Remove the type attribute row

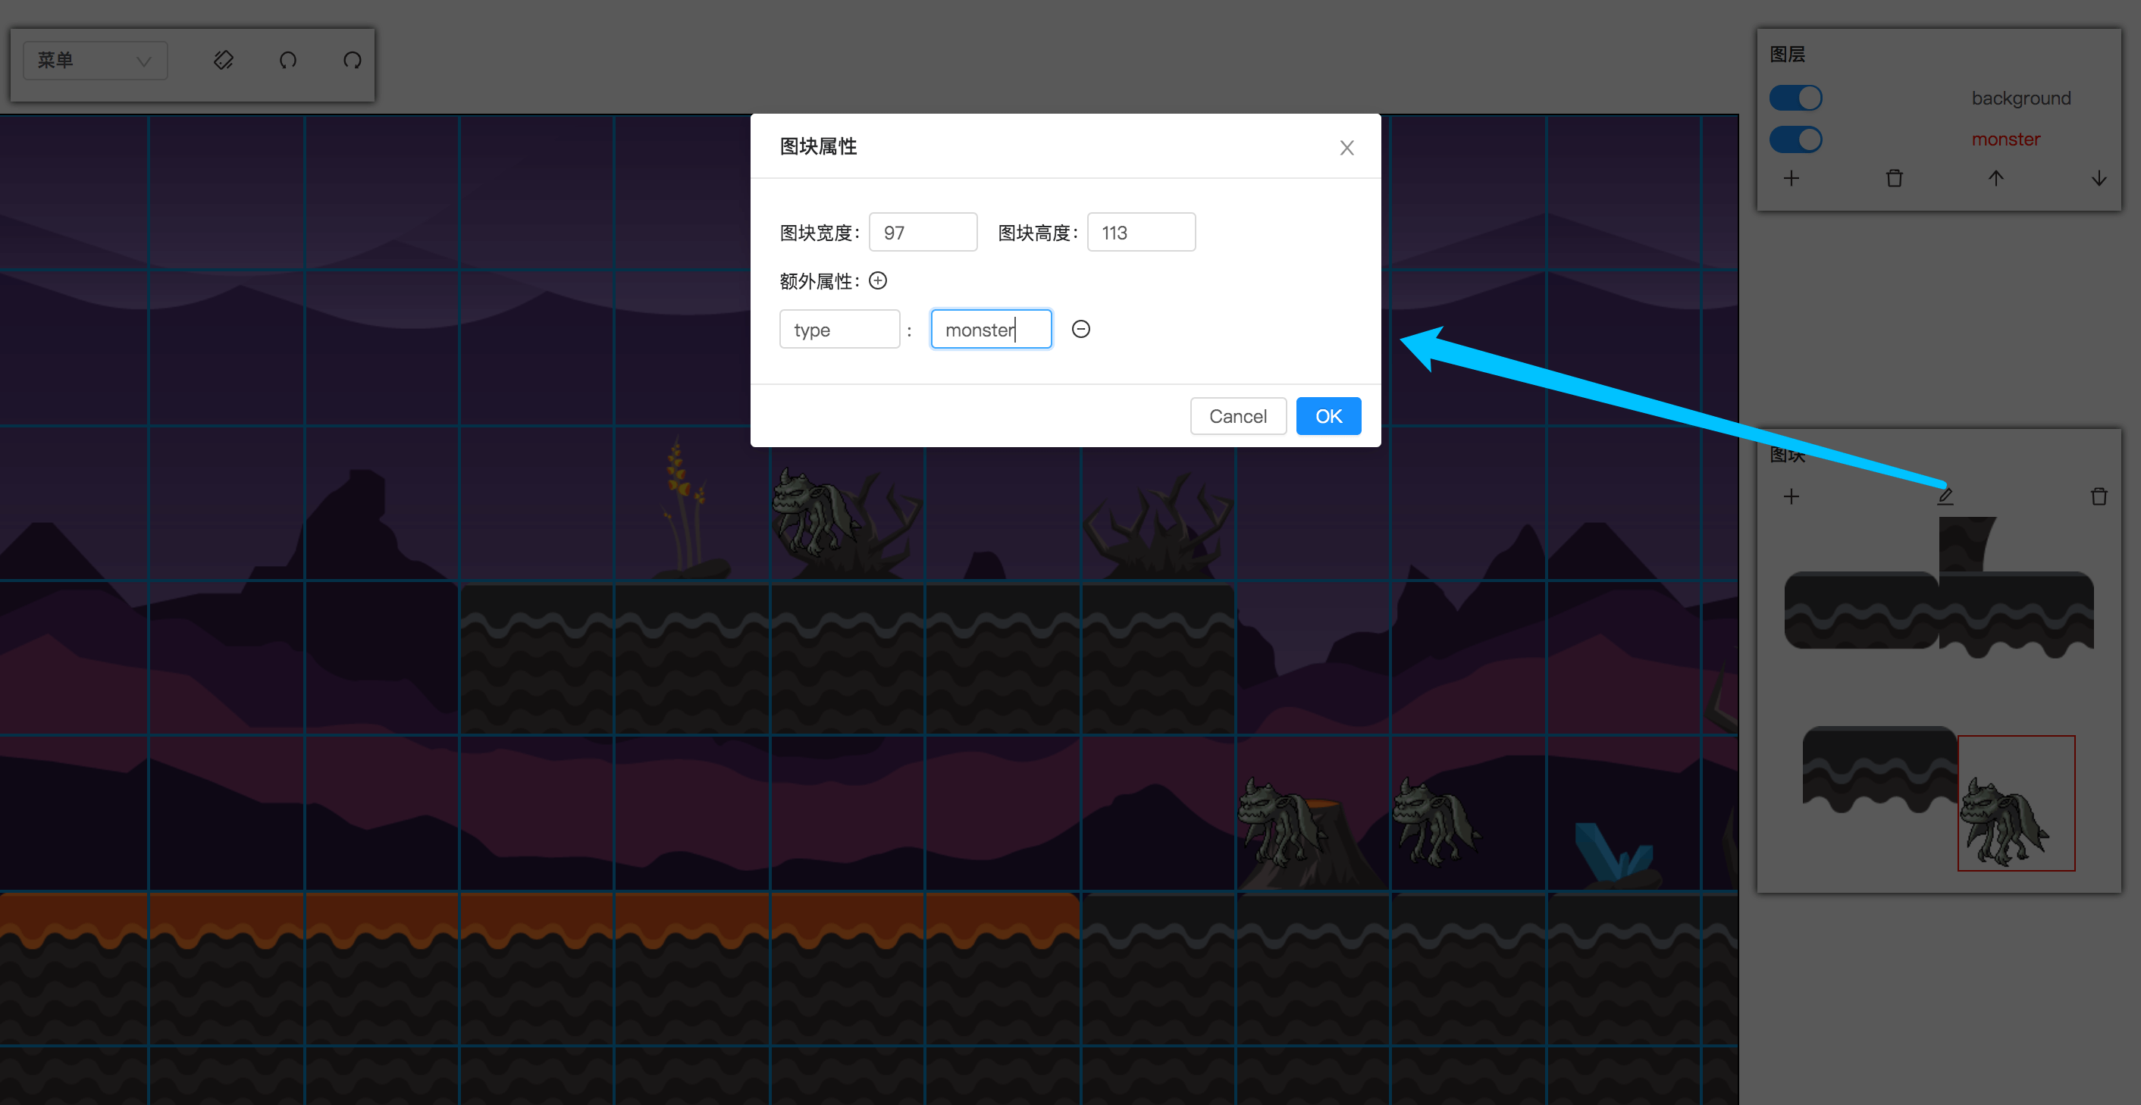[1080, 329]
